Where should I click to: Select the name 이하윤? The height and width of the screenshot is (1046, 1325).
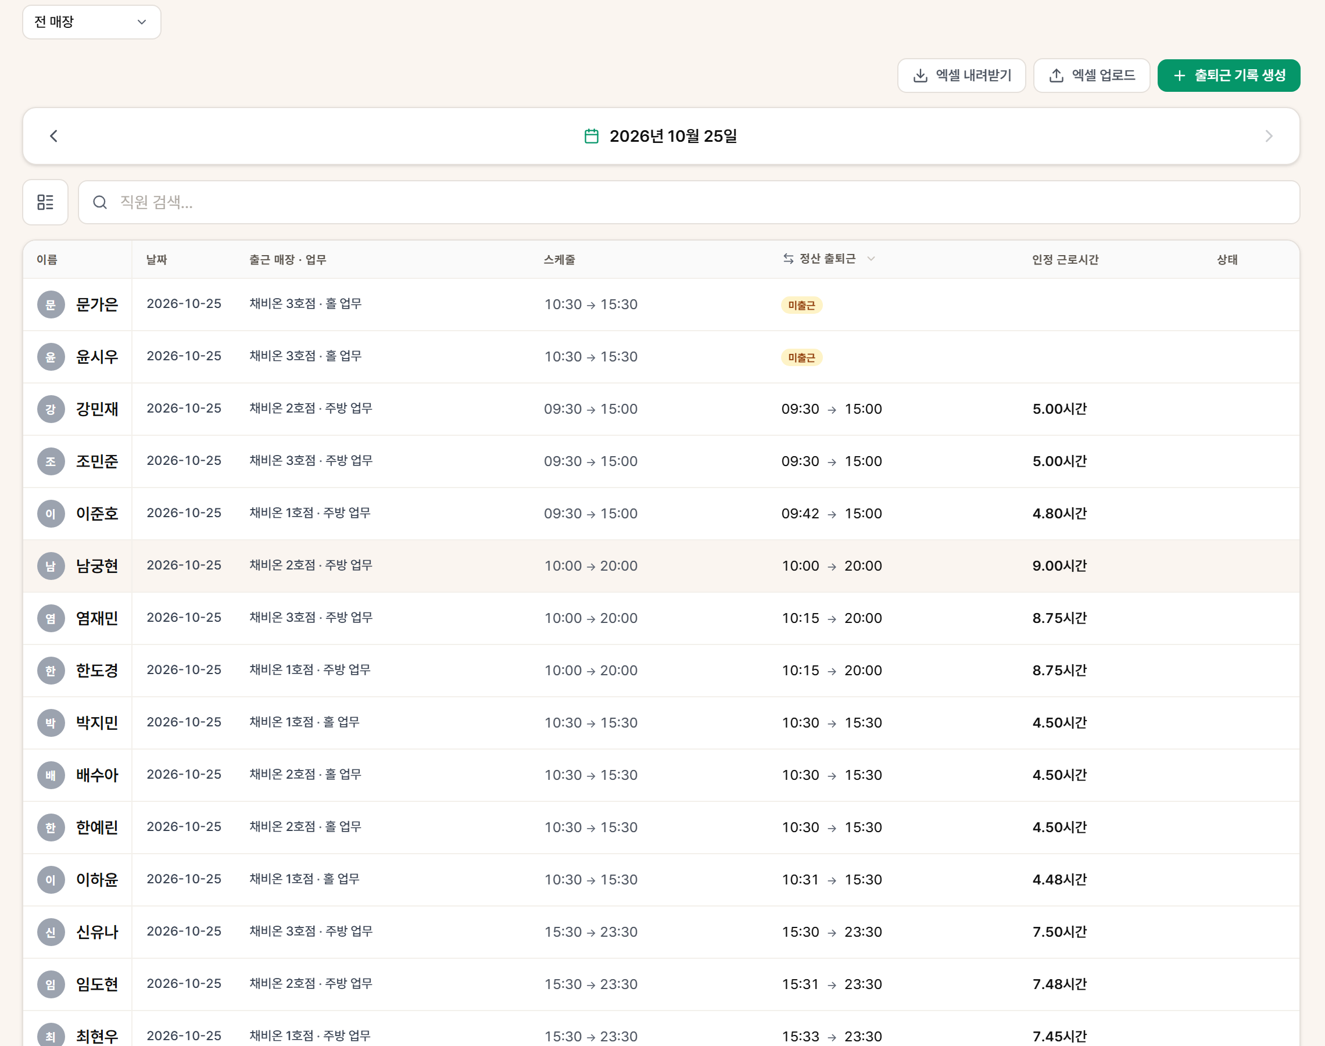(96, 880)
